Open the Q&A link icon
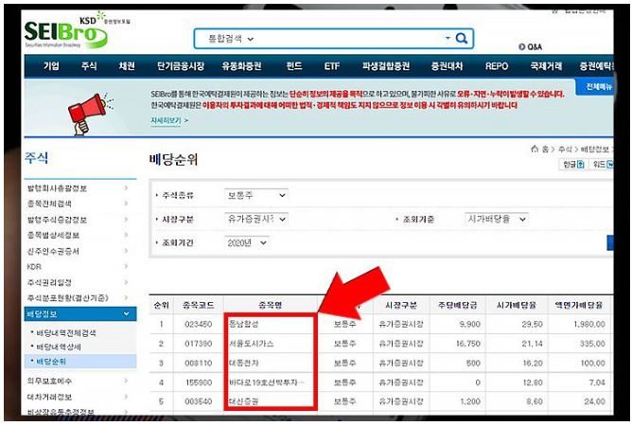 [x=521, y=47]
